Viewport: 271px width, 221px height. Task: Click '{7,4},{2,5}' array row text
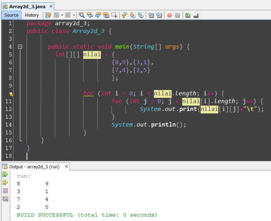(x=131, y=70)
